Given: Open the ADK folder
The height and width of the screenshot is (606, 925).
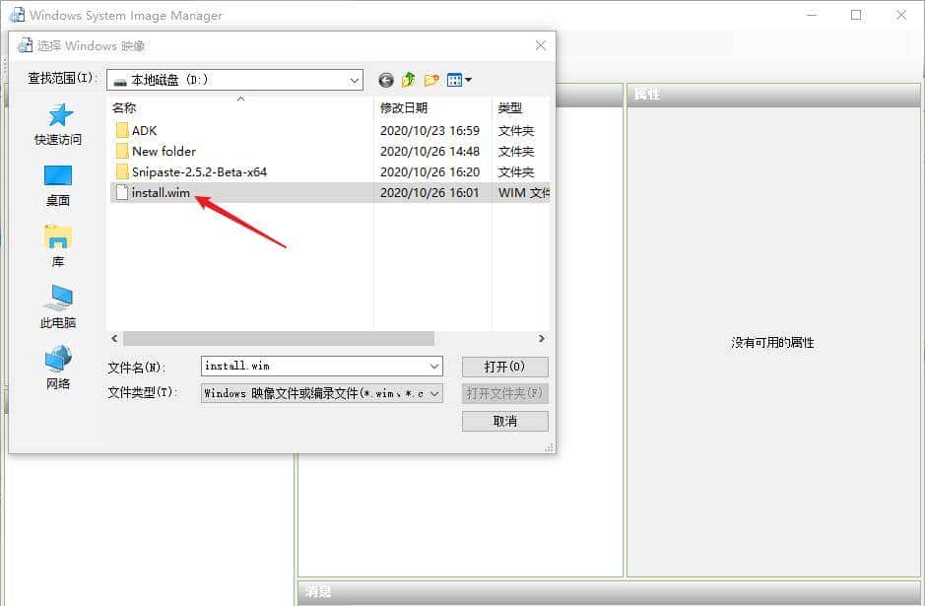Looking at the screenshot, I should [x=147, y=130].
